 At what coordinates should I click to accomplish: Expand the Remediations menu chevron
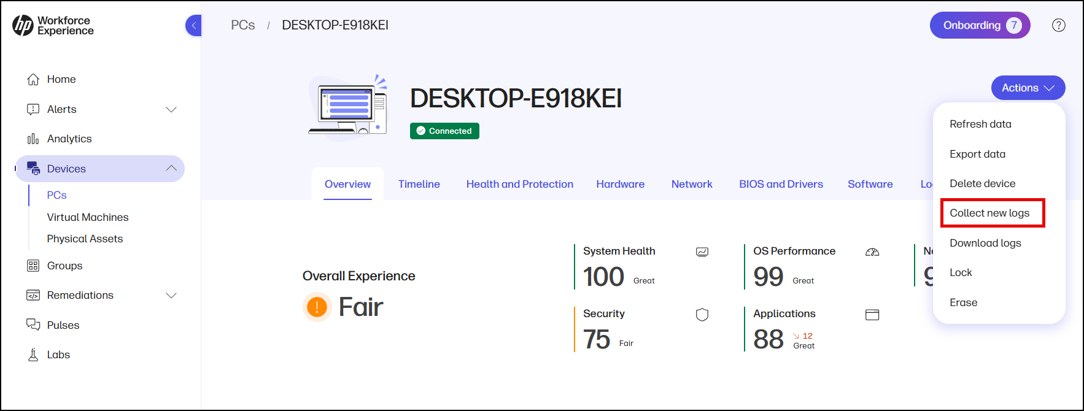171,295
